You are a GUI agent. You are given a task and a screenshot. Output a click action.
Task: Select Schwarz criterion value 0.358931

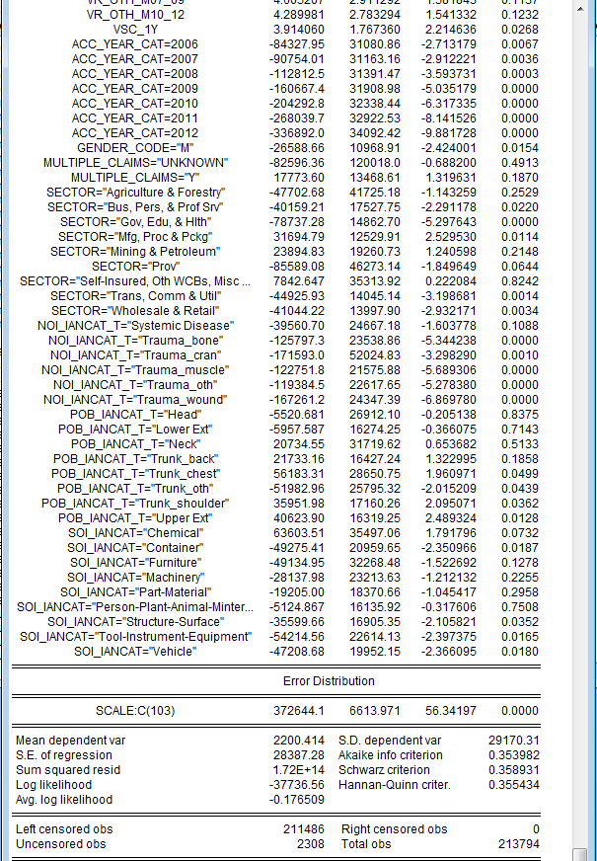coord(513,770)
